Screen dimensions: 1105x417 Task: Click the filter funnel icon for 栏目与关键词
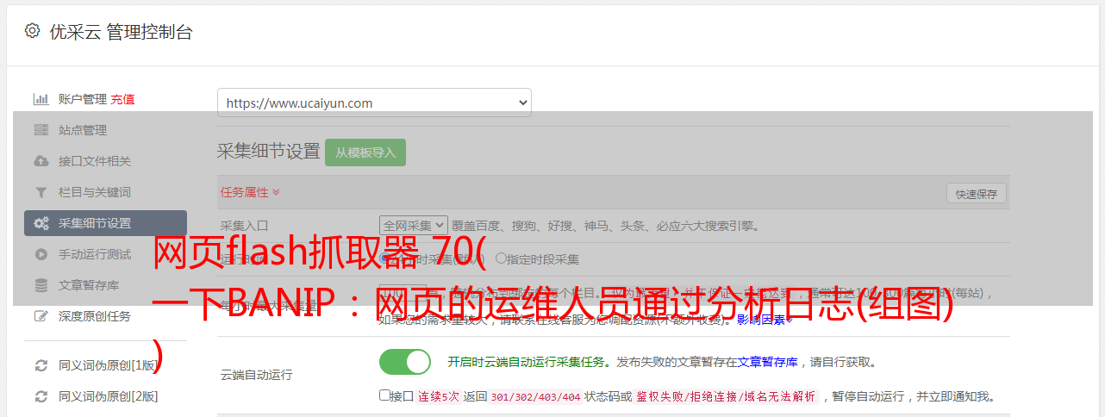[x=41, y=192]
